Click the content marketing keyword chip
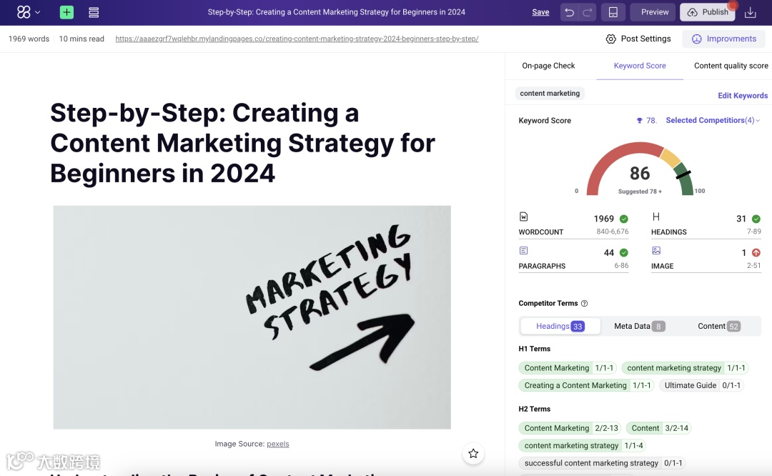772x476 pixels. click(x=550, y=93)
